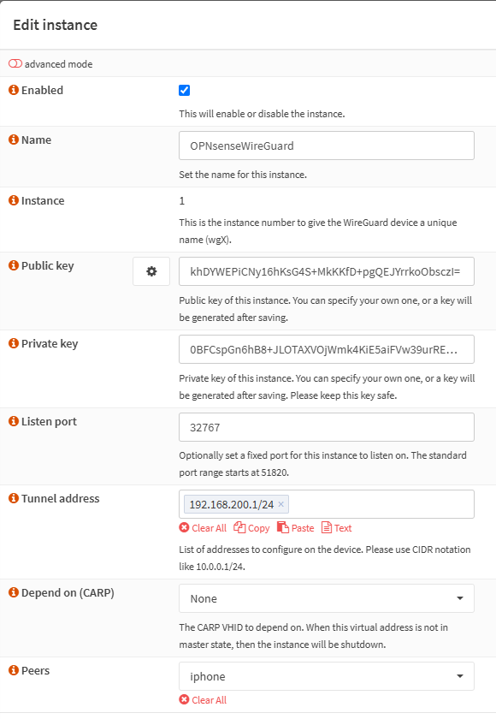Expand the Peers dropdown showing iphone

(327, 676)
